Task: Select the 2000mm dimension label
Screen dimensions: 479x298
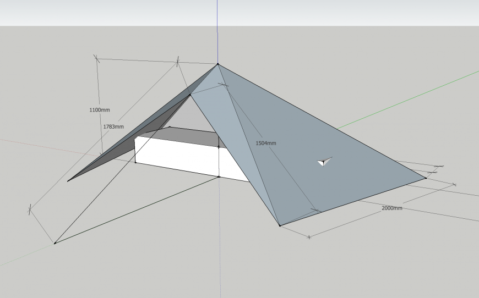Action: [392, 208]
